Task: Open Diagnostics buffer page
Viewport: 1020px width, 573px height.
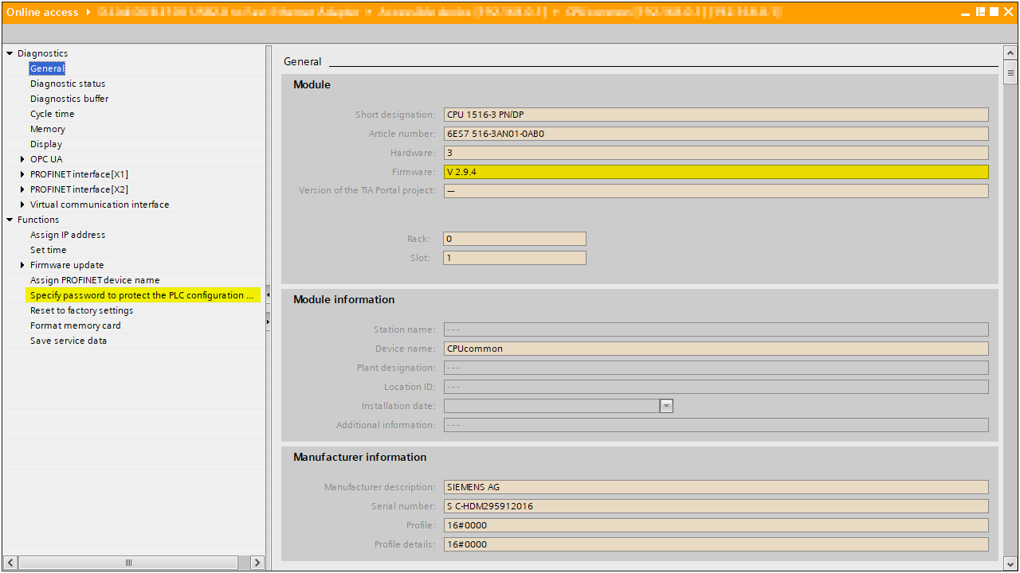Action: 69,99
